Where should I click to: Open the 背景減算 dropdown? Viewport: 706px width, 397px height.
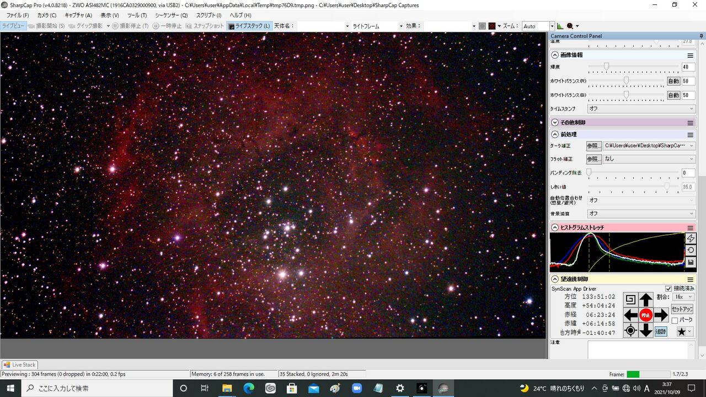(641, 213)
